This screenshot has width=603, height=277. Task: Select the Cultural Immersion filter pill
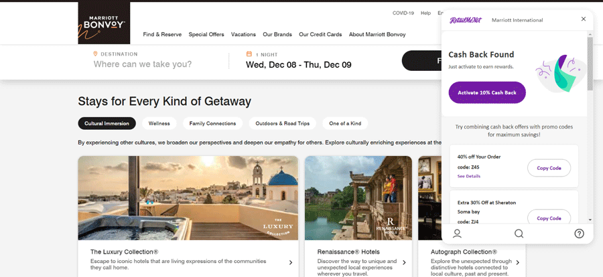click(x=107, y=123)
